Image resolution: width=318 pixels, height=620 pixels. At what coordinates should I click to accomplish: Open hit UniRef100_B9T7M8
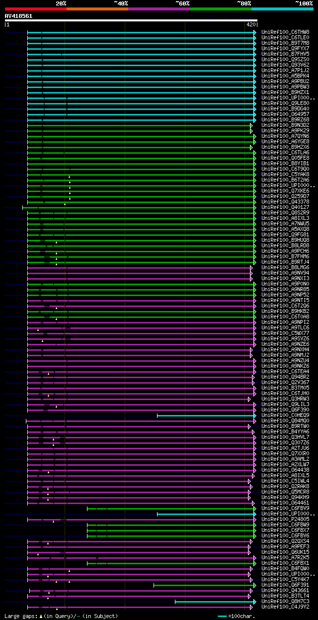coord(285,43)
